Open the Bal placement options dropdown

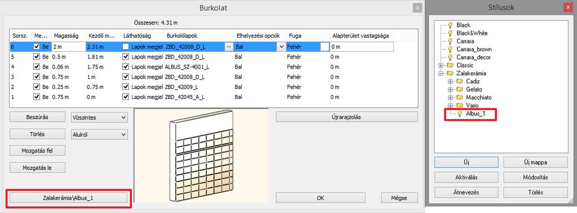pos(260,47)
